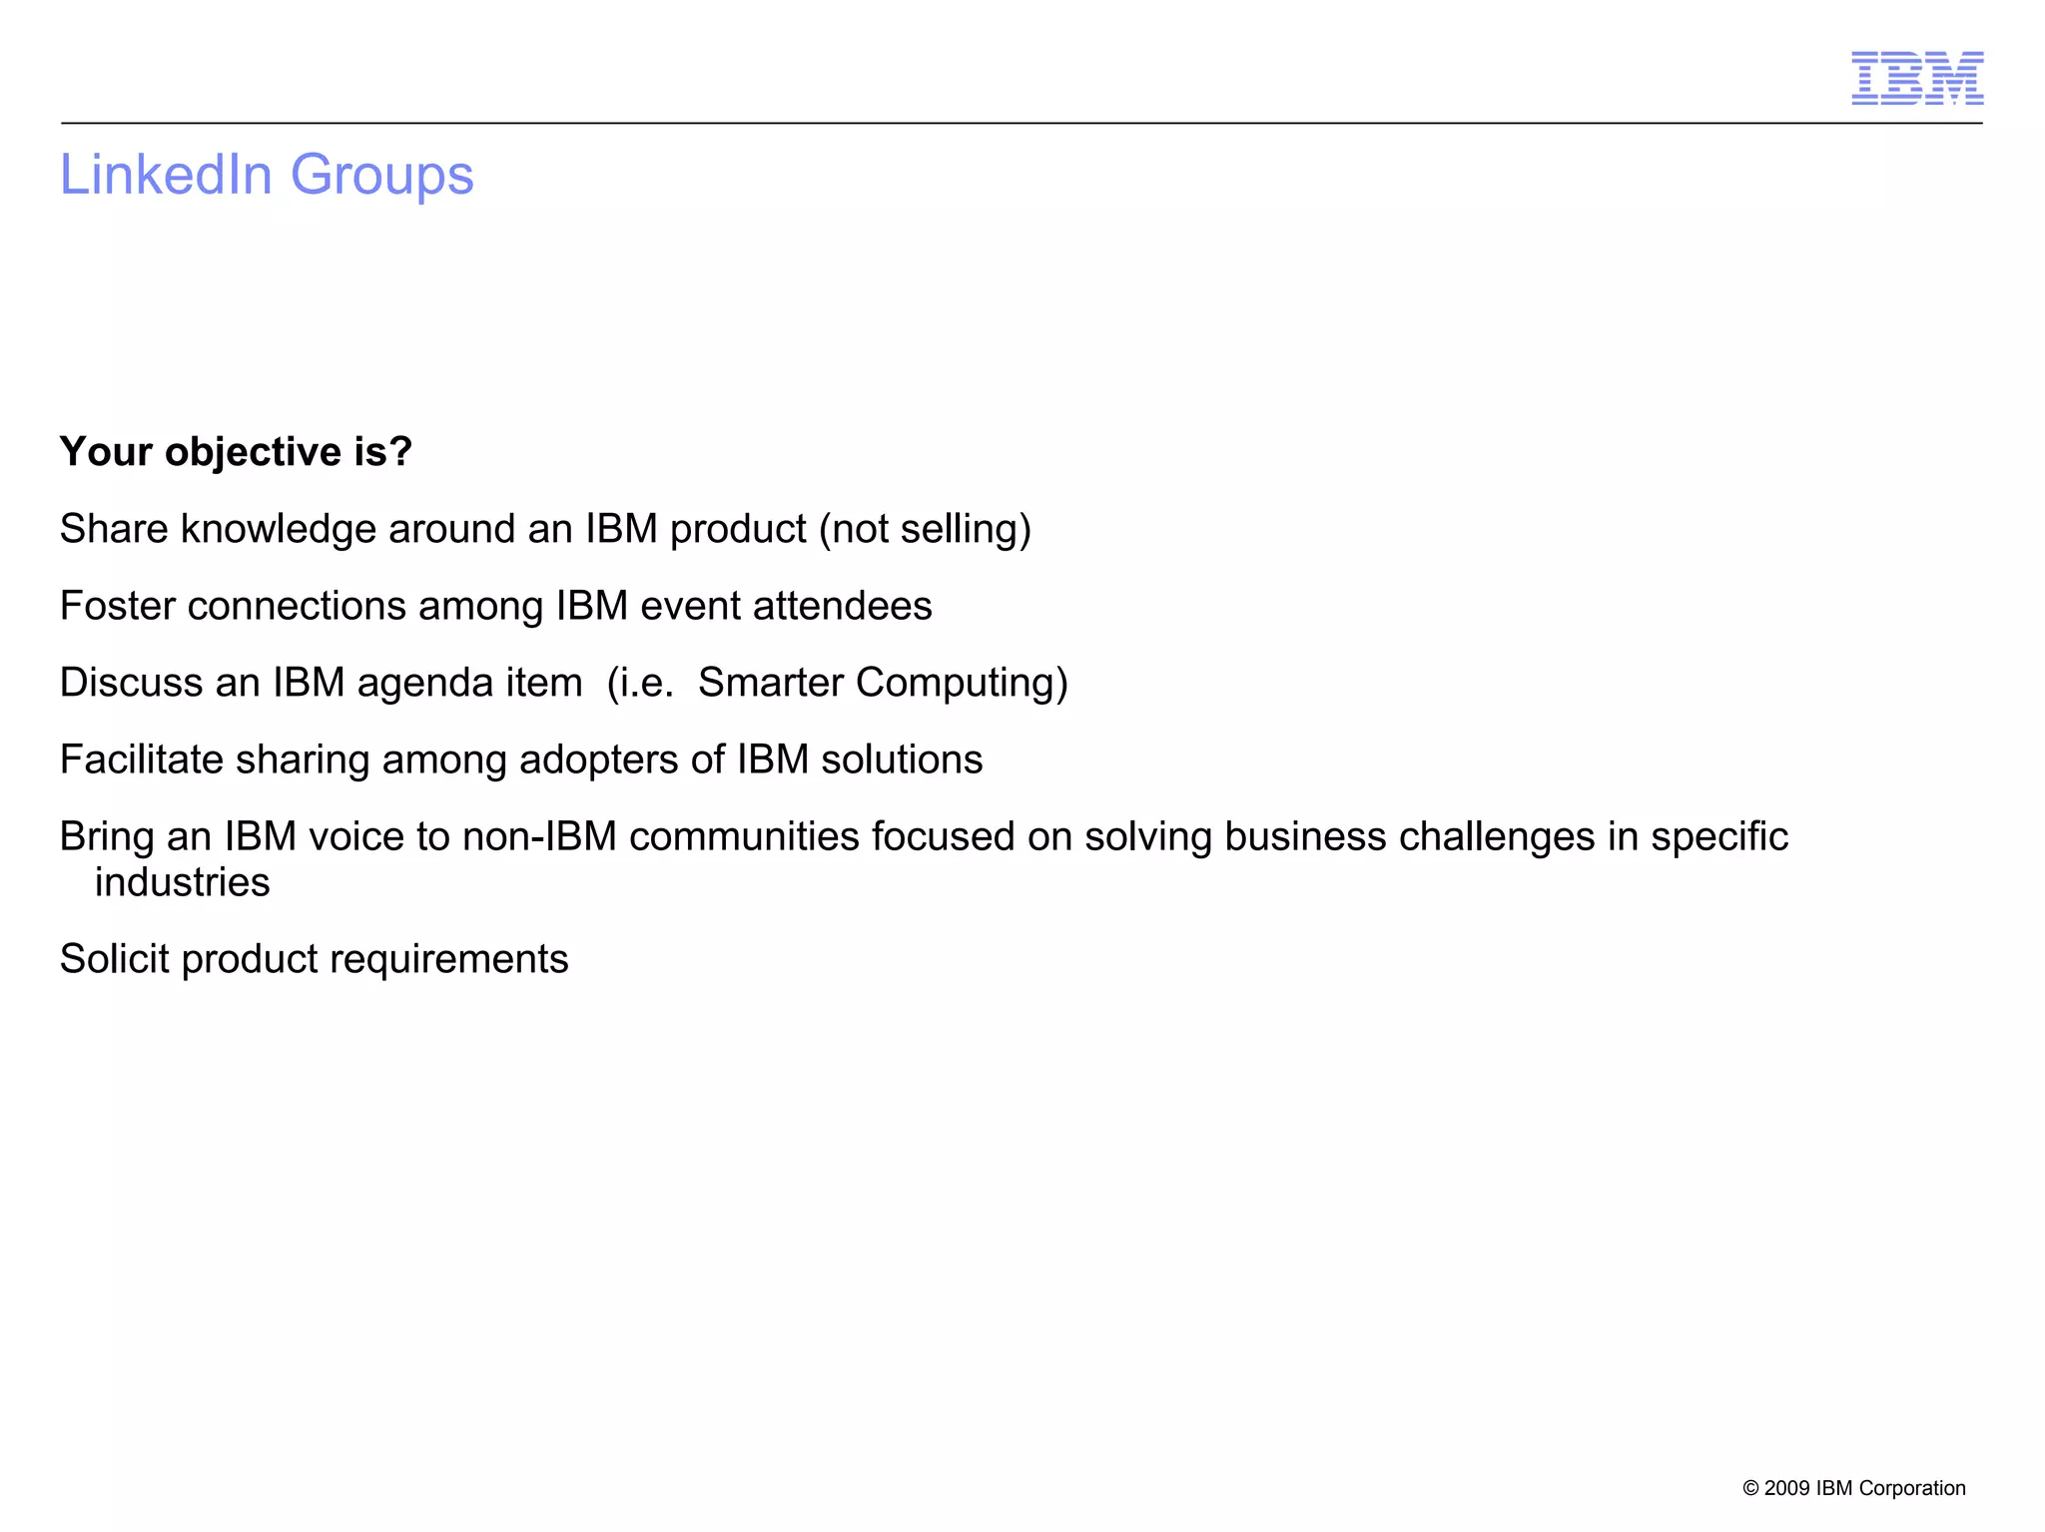Click the word 'Groups' in the title
This screenshot has height=1532, width=2045.
point(381,176)
